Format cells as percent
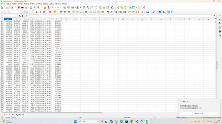Viewport: 222px width, 124px height. (x=108, y=12)
